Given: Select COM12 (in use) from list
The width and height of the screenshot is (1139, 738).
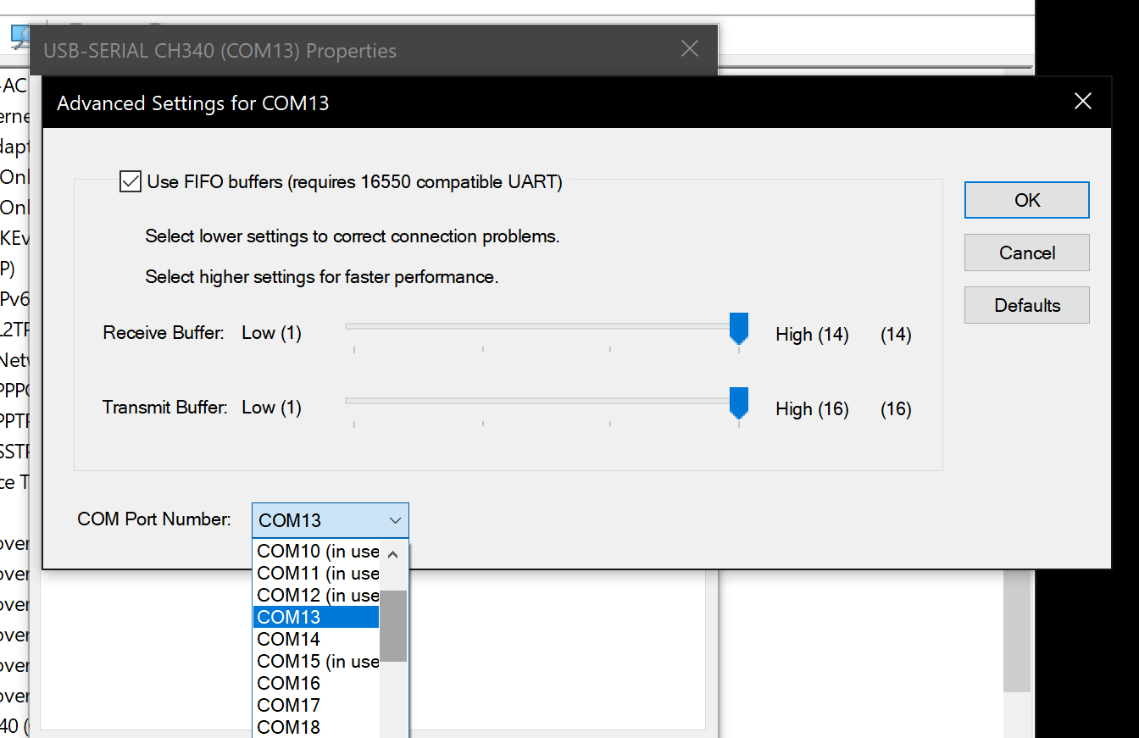Looking at the screenshot, I should click(x=316, y=595).
